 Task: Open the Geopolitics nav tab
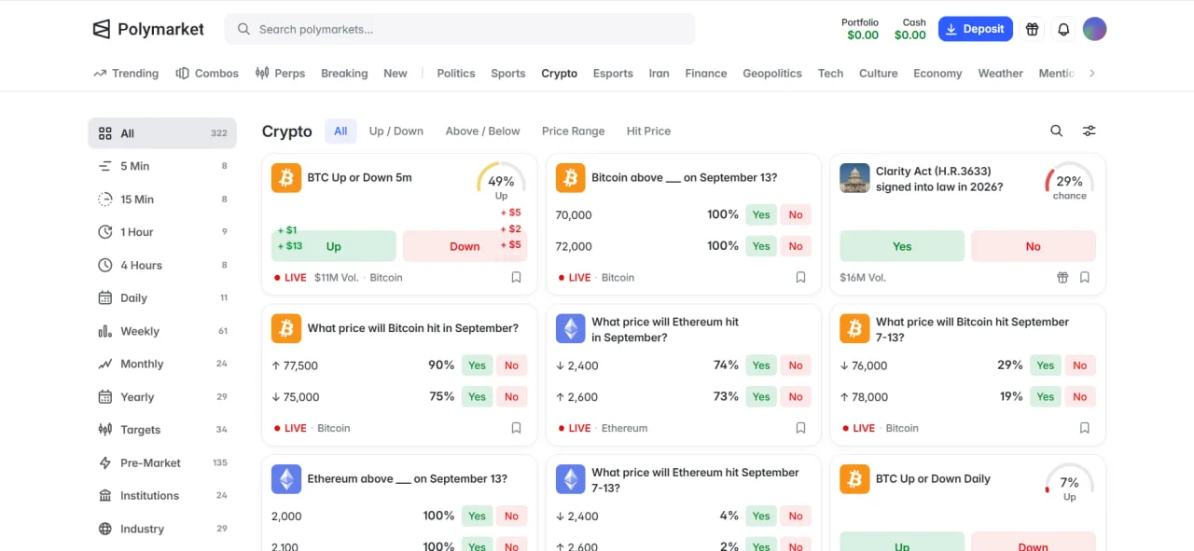click(x=772, y=73)
